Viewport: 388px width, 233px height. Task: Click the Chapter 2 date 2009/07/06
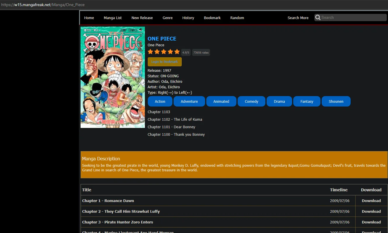340,211
